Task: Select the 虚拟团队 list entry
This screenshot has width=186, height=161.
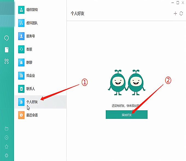Action: point(40,23)
